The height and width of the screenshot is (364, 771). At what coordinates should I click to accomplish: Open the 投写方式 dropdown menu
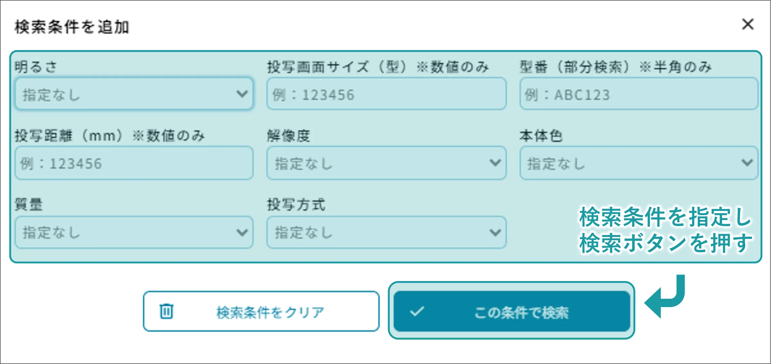[x=386, y=232]
